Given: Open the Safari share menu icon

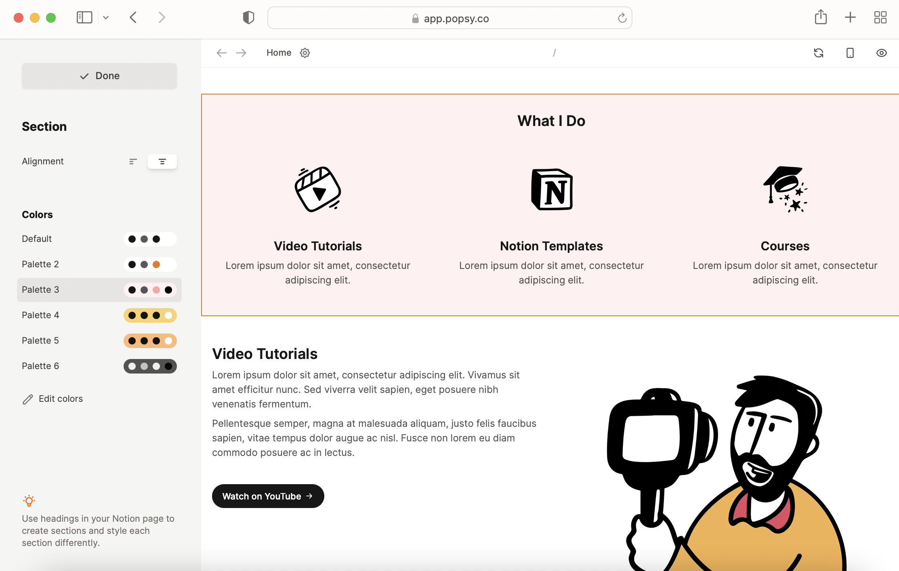Looking at the screenshot, I should (x=821, y=17).
